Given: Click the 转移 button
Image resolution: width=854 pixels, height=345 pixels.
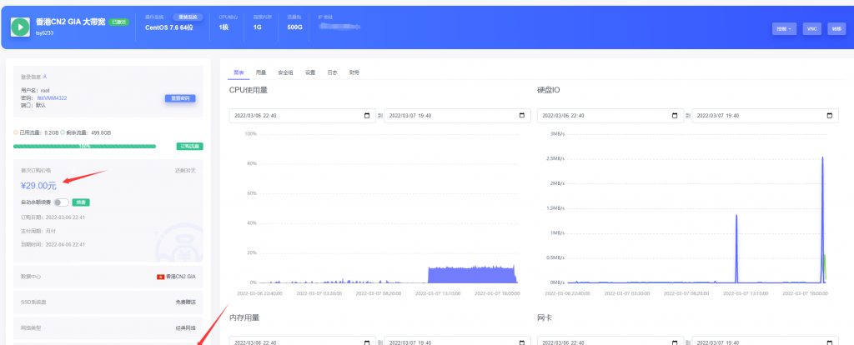Looking at the screenshot, I should coord(836,29).
